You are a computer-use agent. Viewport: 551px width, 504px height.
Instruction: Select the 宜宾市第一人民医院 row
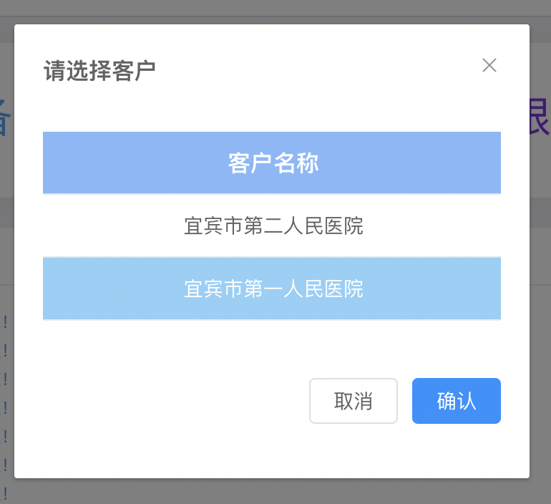(273, 289)
